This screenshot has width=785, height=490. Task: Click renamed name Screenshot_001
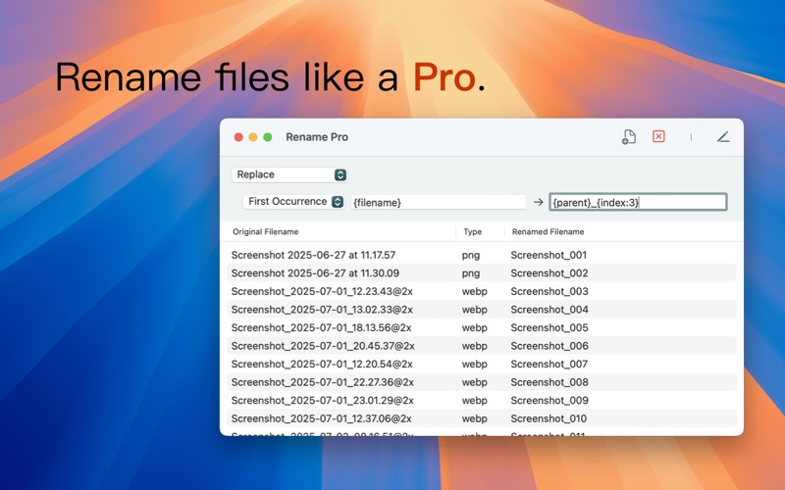click(549, 255)
